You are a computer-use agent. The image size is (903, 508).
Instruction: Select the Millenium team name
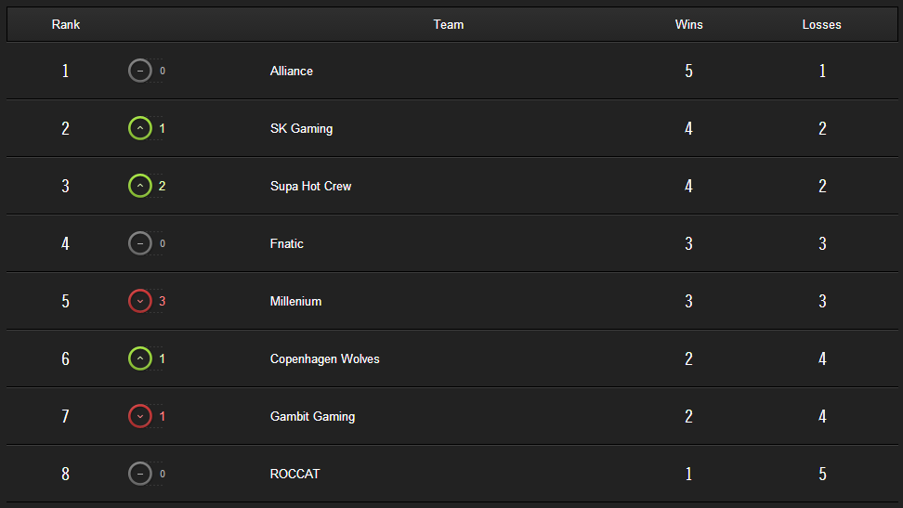[295, 301]
